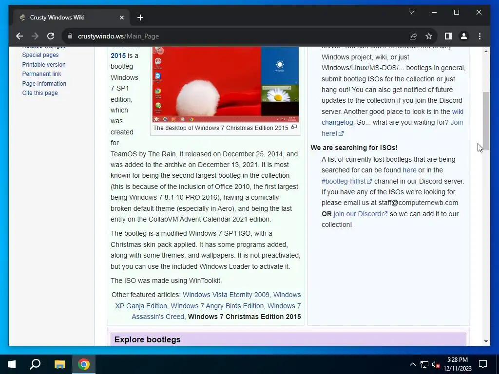Image resolution: width=499 pixels, height=374 pixels.
Task: Open the Windows notification center
Action: point(483,364)
